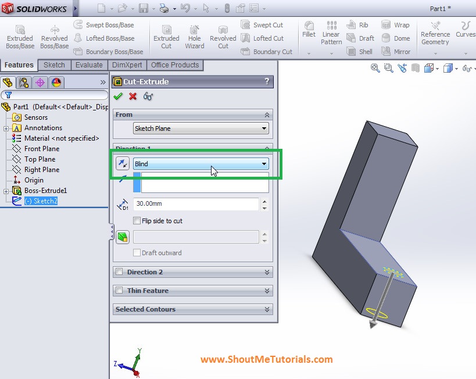
Task: Select the Lofted Cut tool
Action: pyautogui.click(x=262, y=38)
